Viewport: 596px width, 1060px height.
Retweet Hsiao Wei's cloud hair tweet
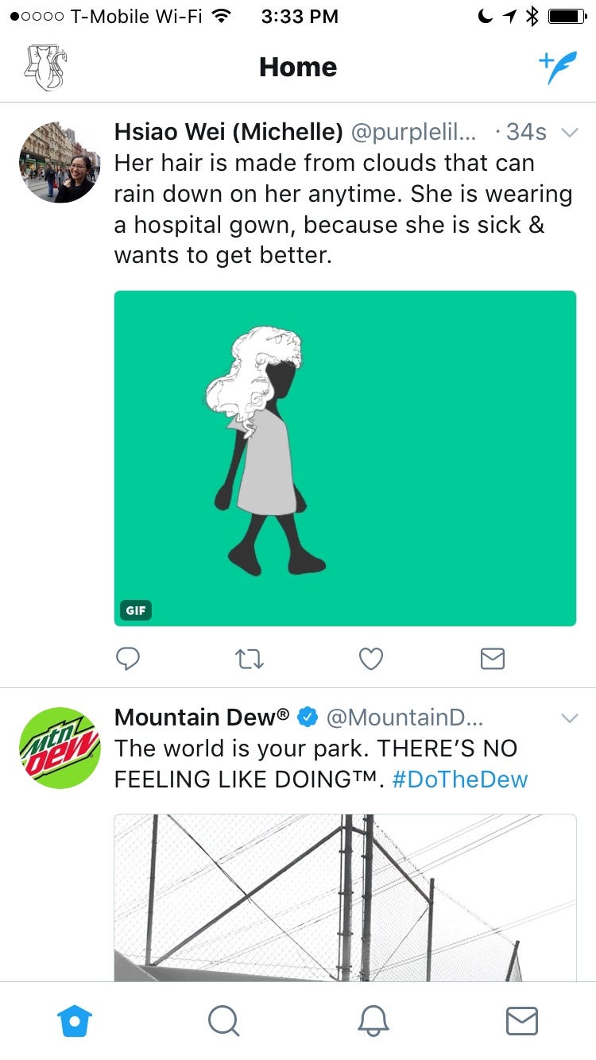point(250,659)
